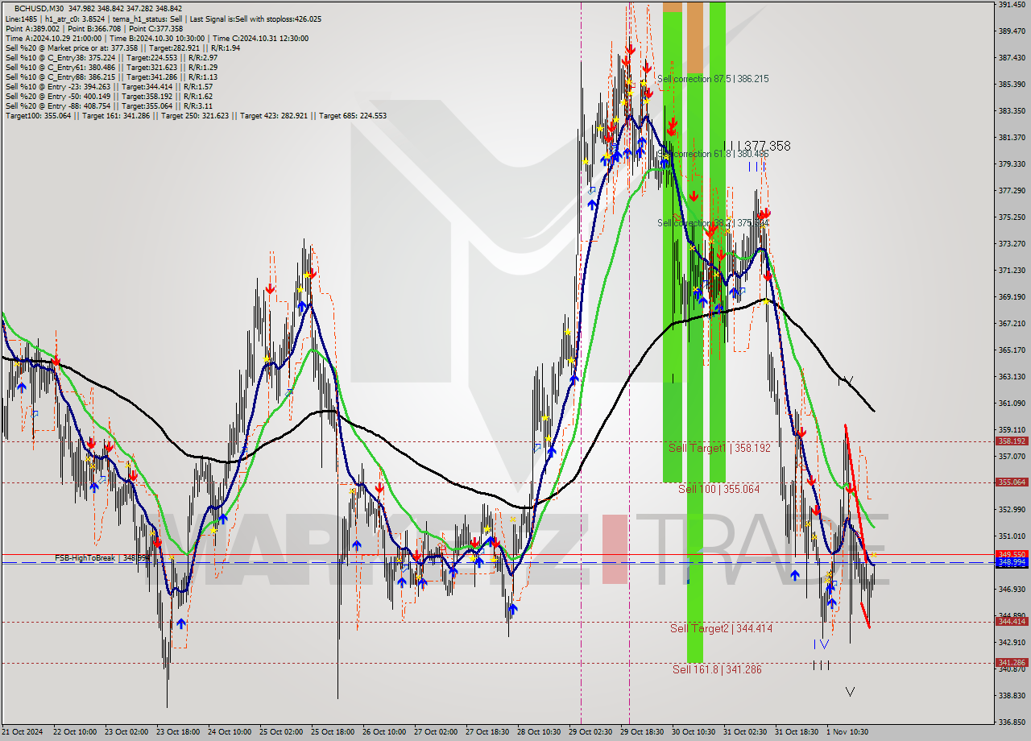
Task: Click the '23 Oct 18:00' time axis label
Action: [178, 732]
